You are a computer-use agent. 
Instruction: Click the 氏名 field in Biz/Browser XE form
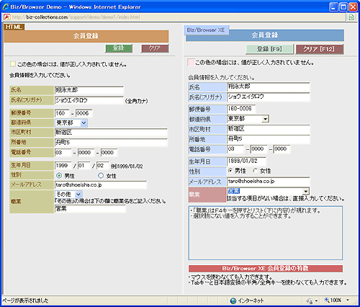pyautogui.click(x=269, y=86)
